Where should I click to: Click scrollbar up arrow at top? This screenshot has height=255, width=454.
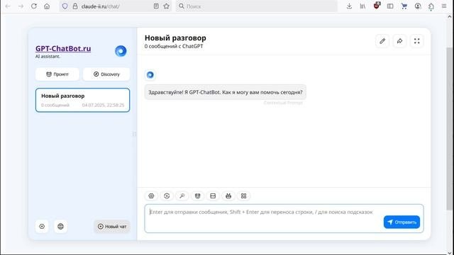pyautogui.click(x=449, y=17)
